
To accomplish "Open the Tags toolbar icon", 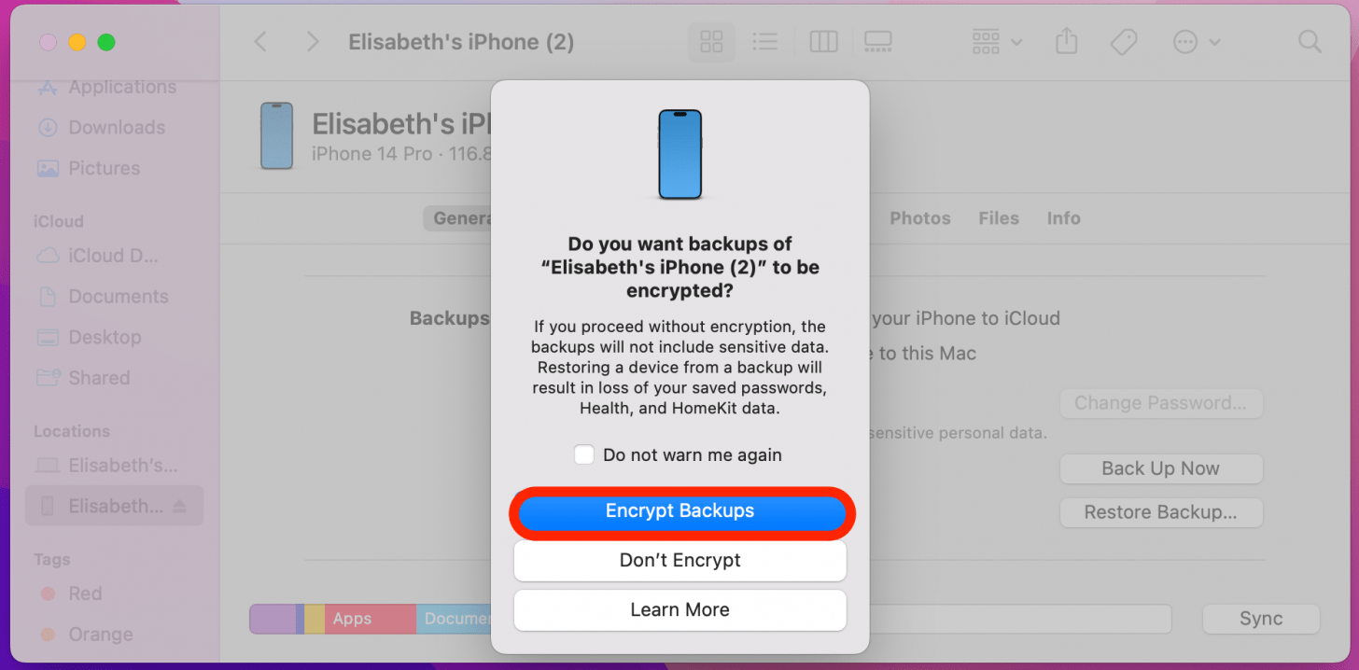I will click(x=1123, y=42).
